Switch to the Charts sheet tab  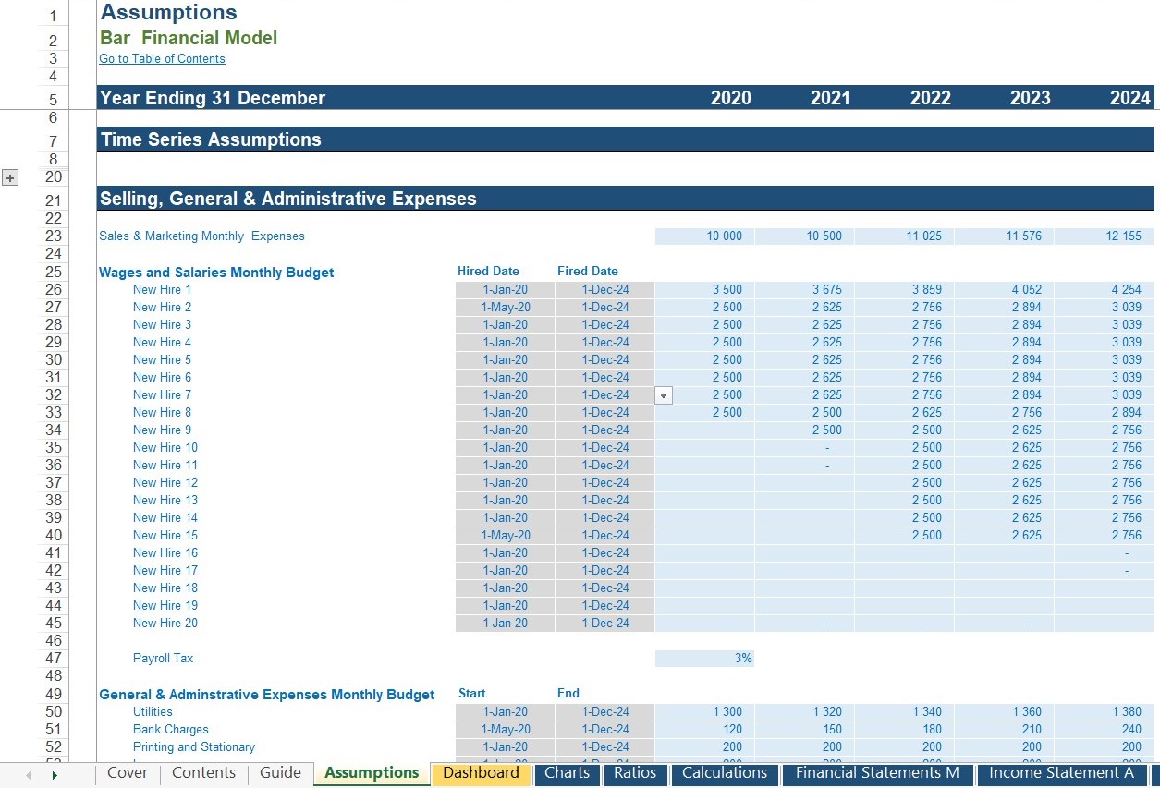coord(567,773)
